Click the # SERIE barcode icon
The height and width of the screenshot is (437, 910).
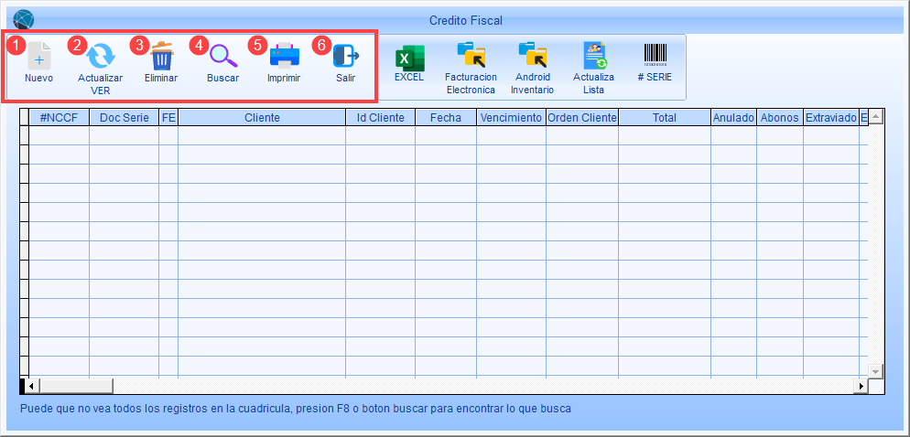point(655,56)
